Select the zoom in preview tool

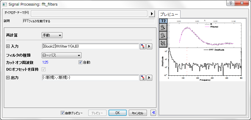coord(163,27)
